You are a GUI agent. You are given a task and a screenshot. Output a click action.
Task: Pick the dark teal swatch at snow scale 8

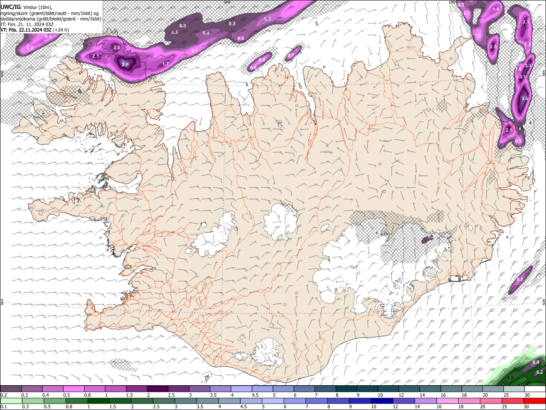point(346,389)
